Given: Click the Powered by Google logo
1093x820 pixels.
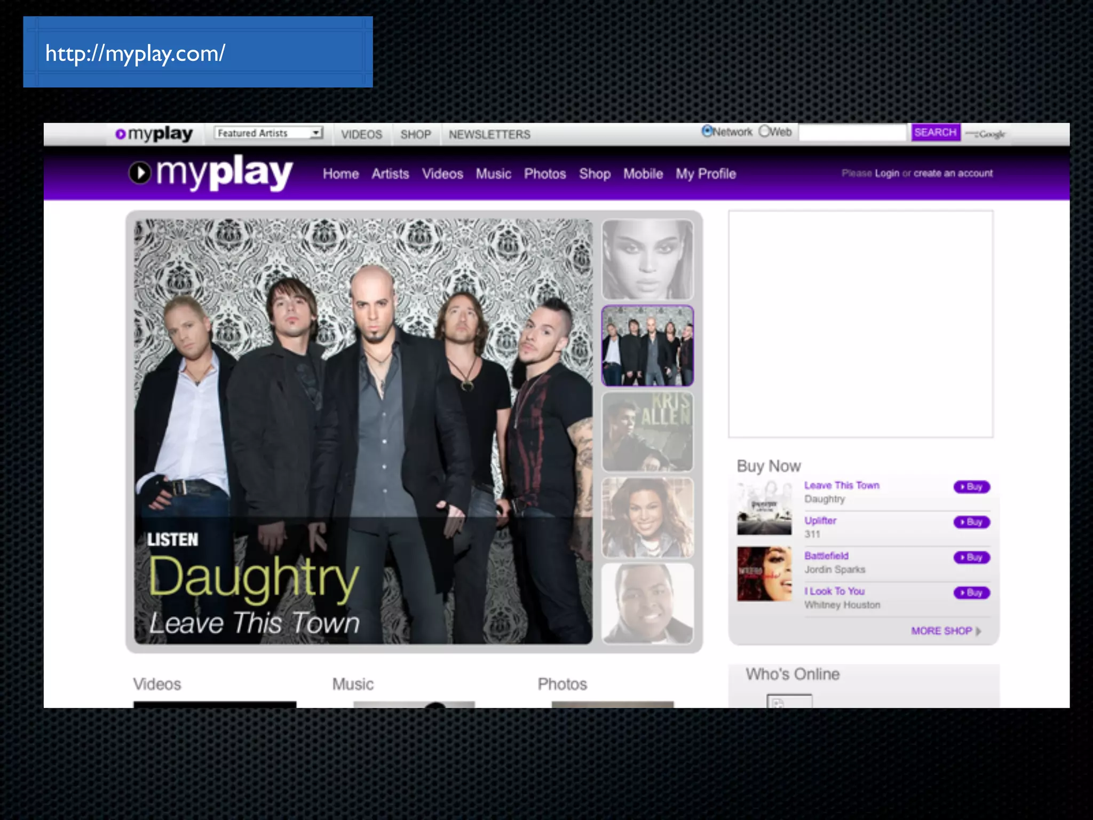Looking at the screenshot, I should 985,134.
